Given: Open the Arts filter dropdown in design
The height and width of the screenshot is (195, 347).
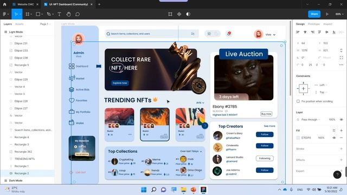Looking at the screenshot, I should [200, 102].
